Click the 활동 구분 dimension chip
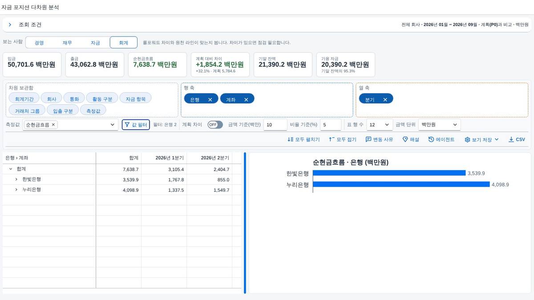The height and width of the screenshot is (300, 534). pos(102,99)
